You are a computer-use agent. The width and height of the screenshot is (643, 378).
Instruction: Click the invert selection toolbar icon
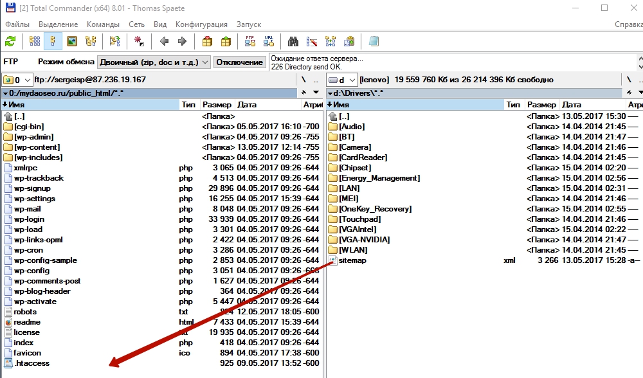click(x=115, y=41)
